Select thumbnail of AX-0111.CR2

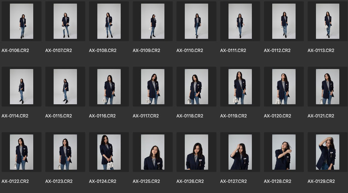click(x=240, y=21)
